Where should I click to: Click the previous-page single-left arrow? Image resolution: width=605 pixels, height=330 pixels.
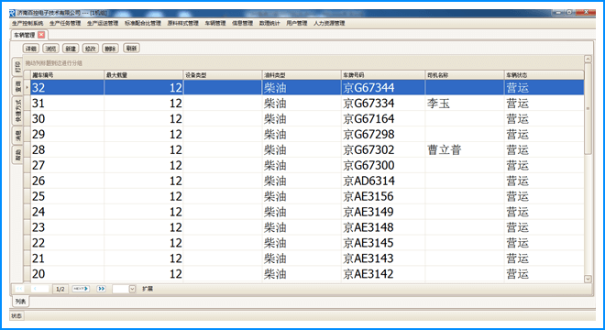39,289
